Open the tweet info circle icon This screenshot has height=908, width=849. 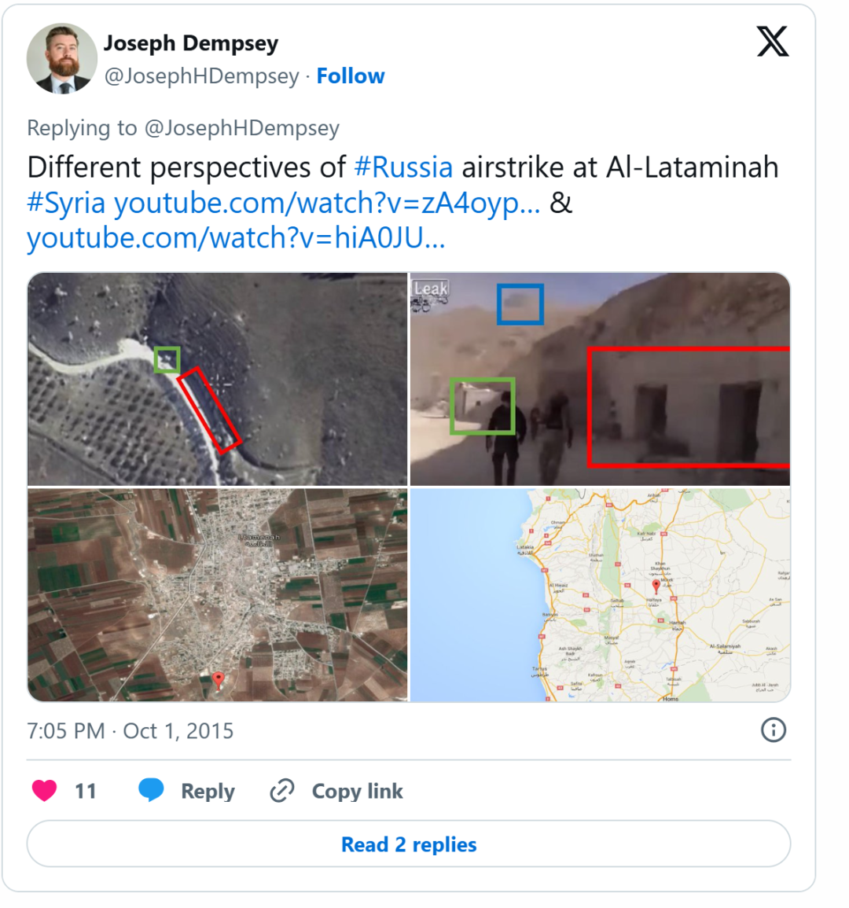pos(773,730)
